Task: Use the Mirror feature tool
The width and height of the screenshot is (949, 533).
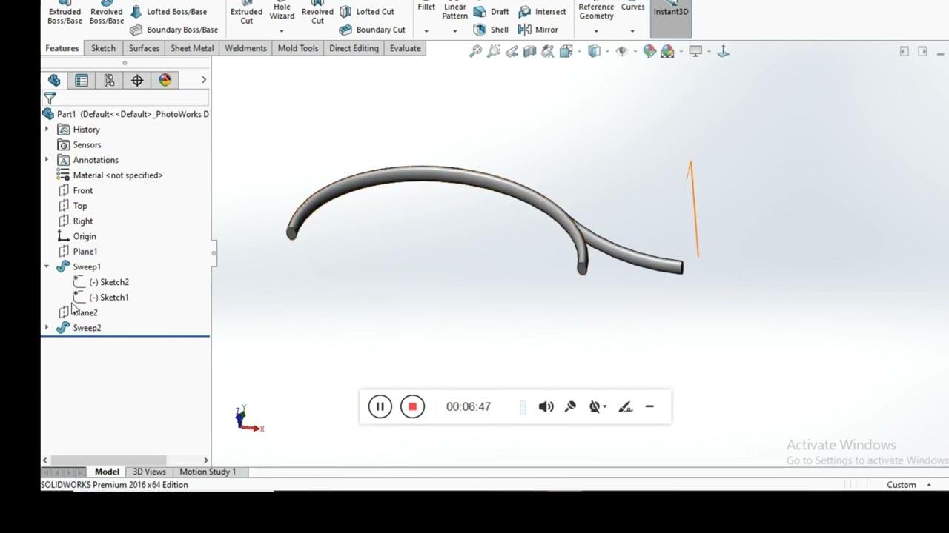Action: click(538, 30)
